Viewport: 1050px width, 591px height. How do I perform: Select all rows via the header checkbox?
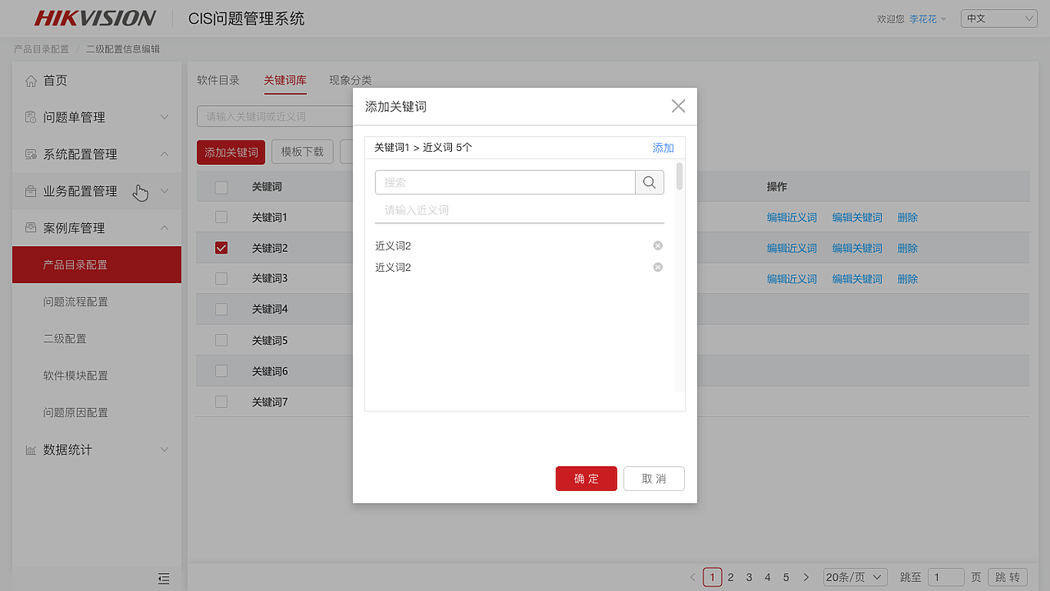(221, 186)
